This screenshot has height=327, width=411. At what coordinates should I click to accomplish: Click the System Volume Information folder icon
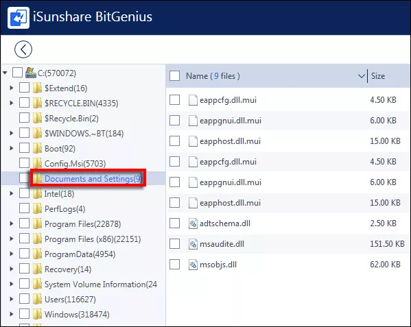pos(37,284)
